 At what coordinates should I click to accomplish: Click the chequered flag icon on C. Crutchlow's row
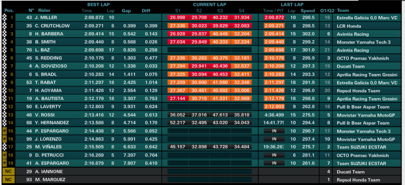(4, 26)
